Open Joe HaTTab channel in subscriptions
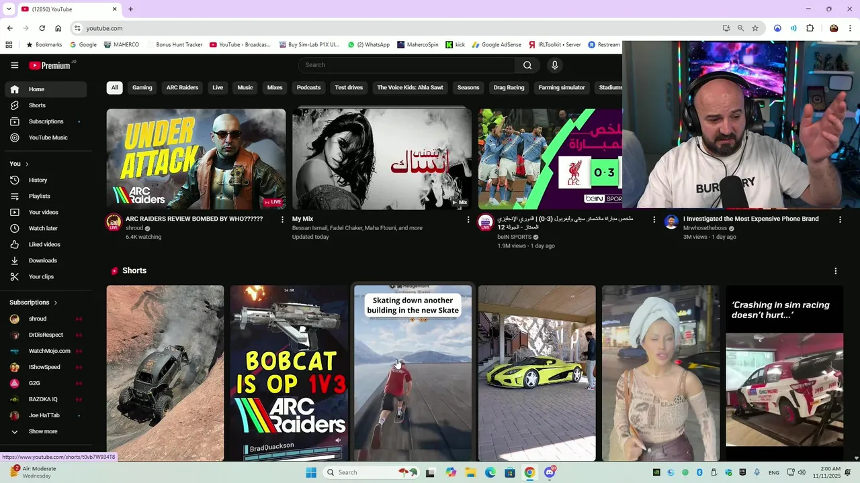This screenshot has height=483, width=860. 46,415
